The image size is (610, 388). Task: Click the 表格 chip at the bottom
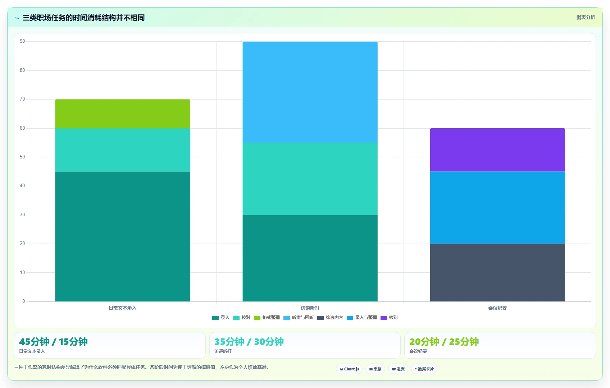click(375, 369)
